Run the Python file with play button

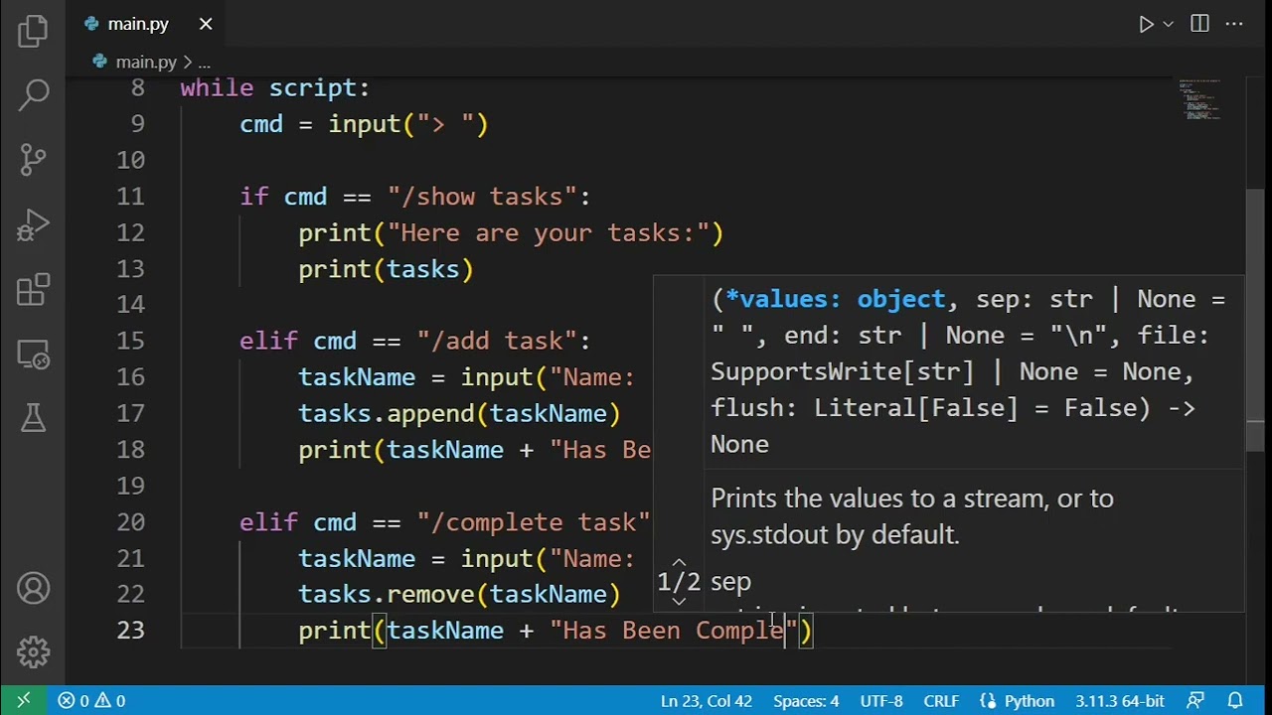coord(1146,24)
